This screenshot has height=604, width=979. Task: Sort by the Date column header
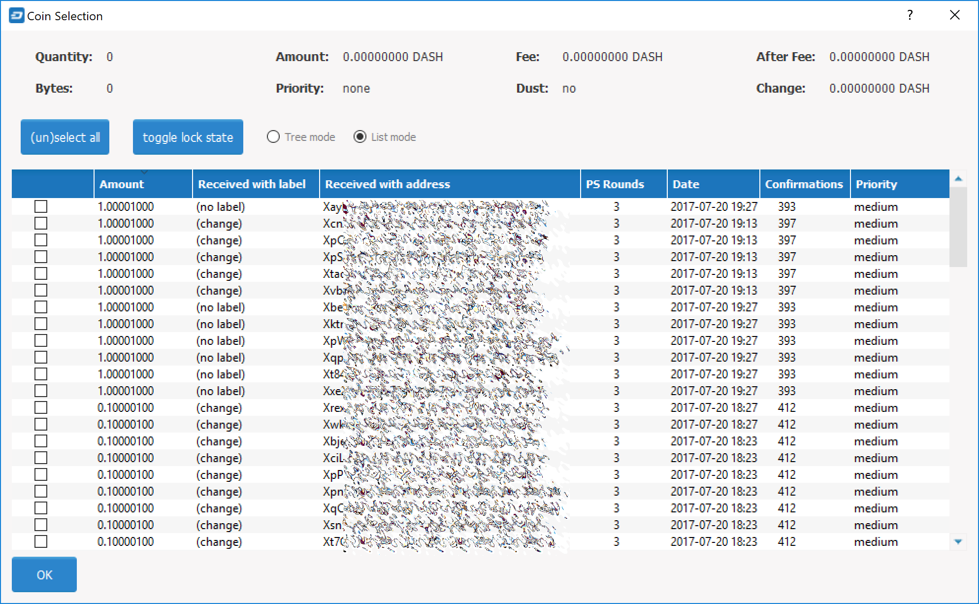point(714,184)
